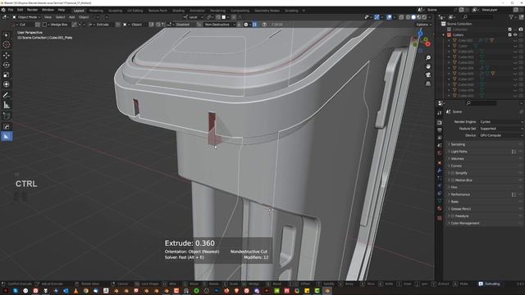Switch to rendered viewport shading
Screen dimensions: 525x295
[x=424, y=17]
